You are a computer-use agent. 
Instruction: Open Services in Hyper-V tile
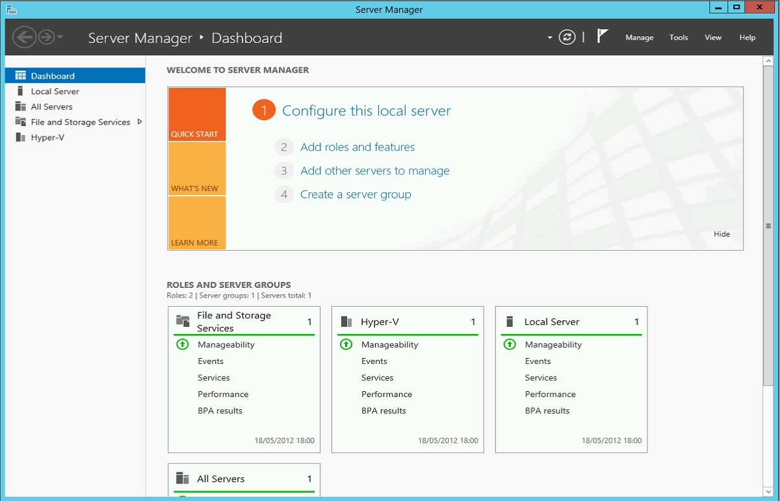[x=378, y=378]
